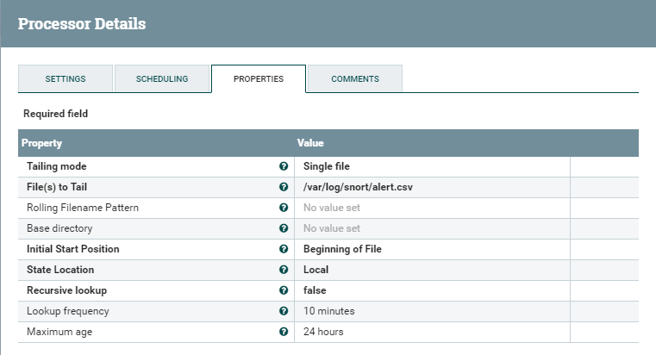Show help for State Location property
The width and height of the screenshot is (656, 355).
coord(284,270)
